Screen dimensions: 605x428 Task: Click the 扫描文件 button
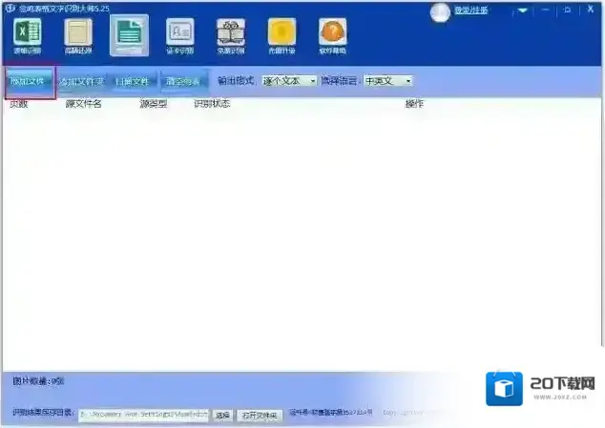[x=132, y=81]
